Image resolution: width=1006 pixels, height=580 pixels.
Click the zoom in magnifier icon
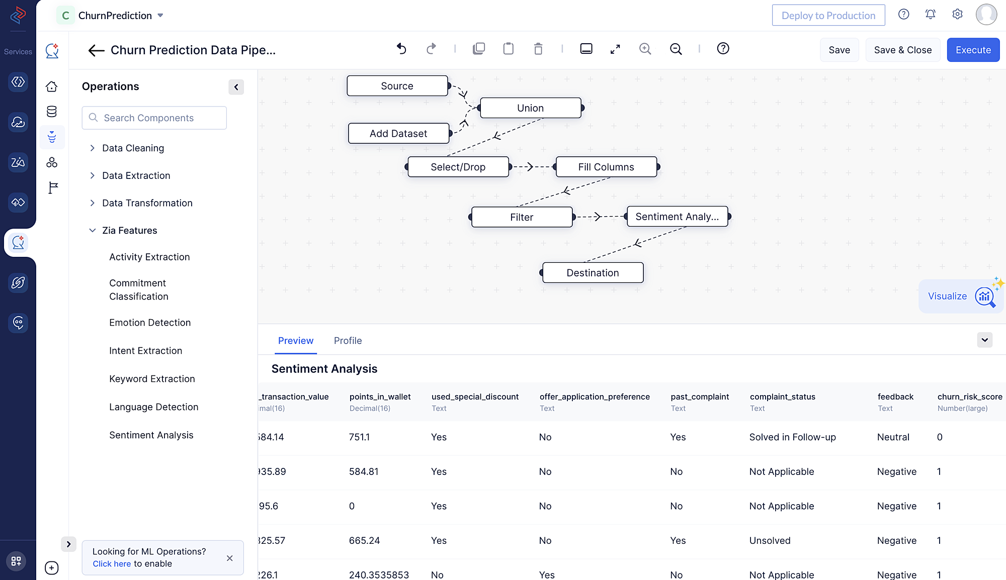coord(645,48)
